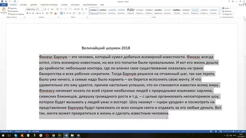Click the vertical document scrollbar
246x138 pixels.
coord(245,74)
